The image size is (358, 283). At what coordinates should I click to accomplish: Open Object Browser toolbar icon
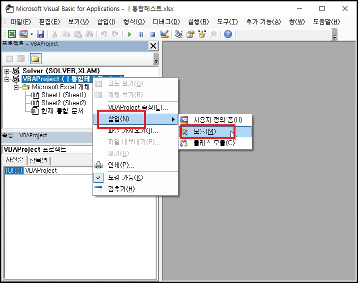pos(202,34)
